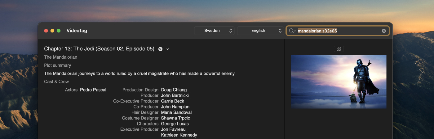This screenshot has width=434, height=139.
Task: Select the Mandalorian artwork image
Action: point(339,82)
